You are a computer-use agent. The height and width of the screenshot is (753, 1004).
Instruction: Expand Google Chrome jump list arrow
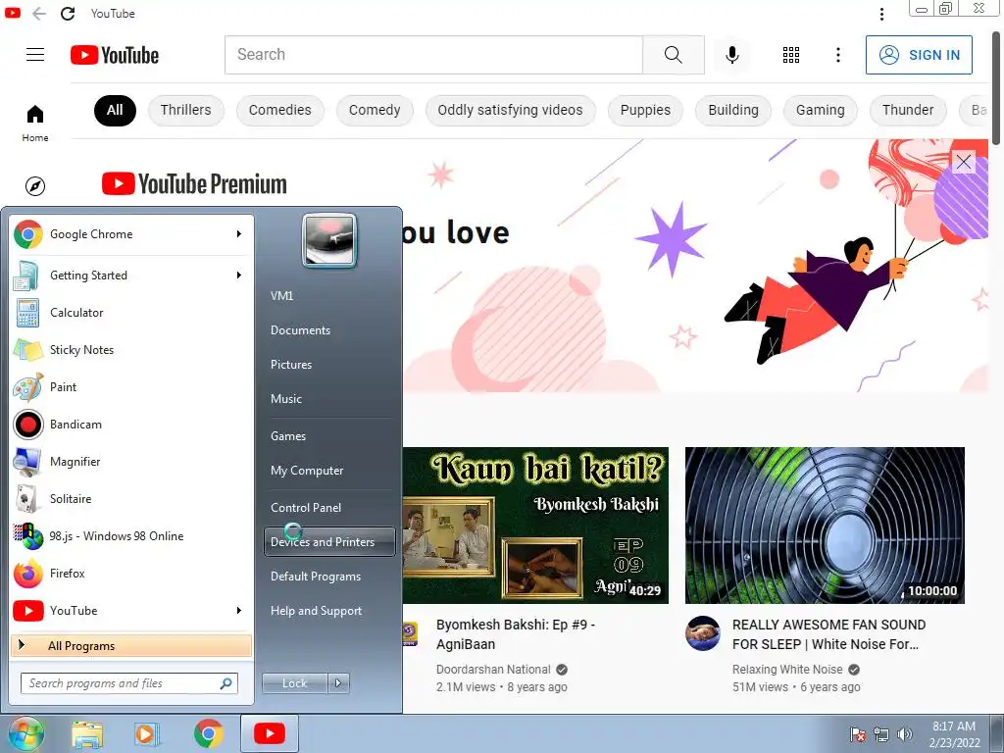[239, 234]
